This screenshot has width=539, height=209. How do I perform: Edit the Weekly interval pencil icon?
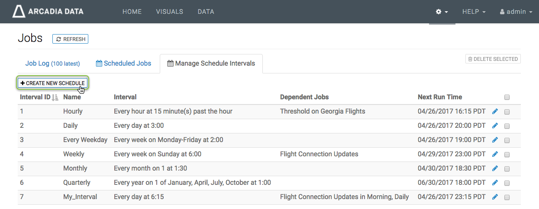pyautogui.click(x=495, y=154)
